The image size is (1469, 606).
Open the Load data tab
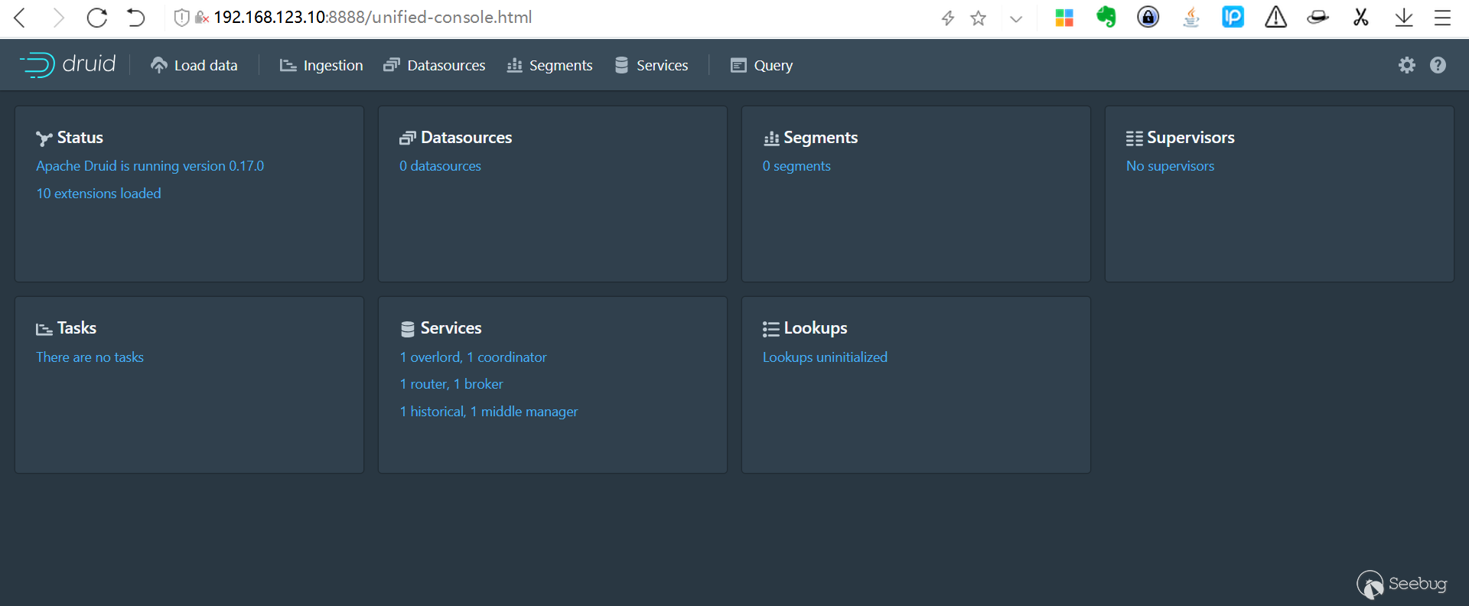(194, 65)
